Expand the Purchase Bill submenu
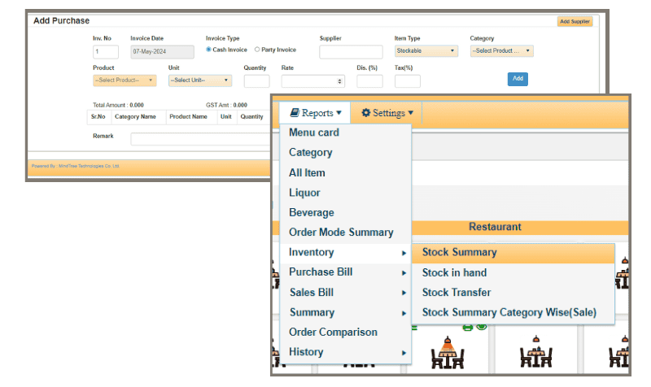 click(346, 272)
